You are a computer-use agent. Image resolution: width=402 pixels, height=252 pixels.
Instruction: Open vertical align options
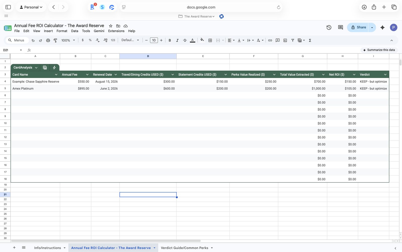pos(241,40)
